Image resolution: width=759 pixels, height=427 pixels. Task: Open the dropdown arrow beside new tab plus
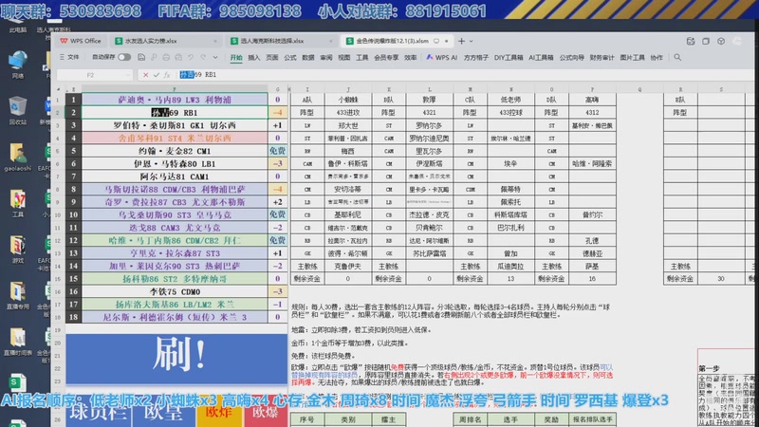point(471,42)
